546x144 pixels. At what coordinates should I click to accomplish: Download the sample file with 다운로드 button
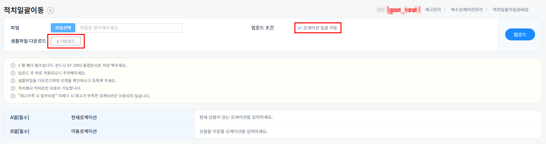point(66,41)
